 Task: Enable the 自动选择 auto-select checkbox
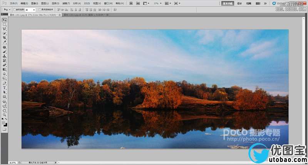[x=15, y=10]
